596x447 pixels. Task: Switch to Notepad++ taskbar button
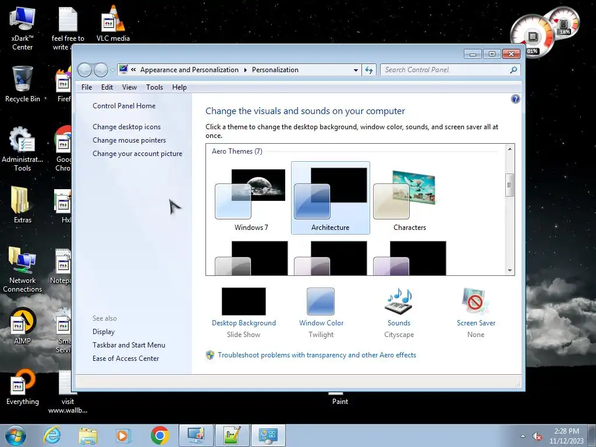point(232,435)
